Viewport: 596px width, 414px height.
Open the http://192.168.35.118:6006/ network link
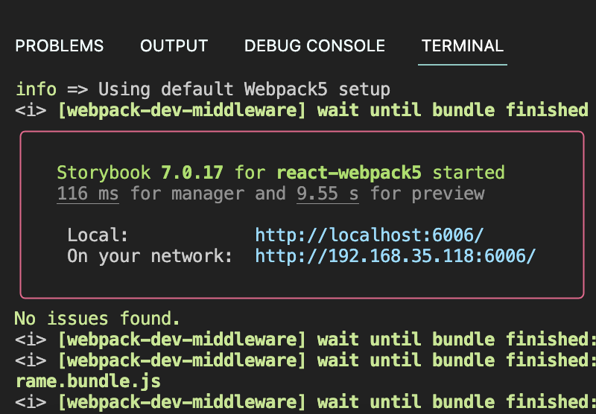coord(396,255)
